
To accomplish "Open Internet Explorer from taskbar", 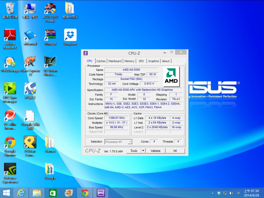I will pos(21,193).
